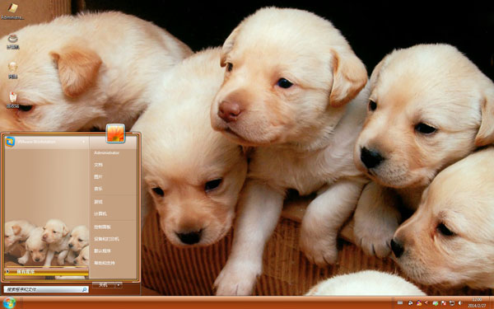Click the 搜索程序和文件 search box
This screenshot has width=494, height=309.
coord(46,289)
